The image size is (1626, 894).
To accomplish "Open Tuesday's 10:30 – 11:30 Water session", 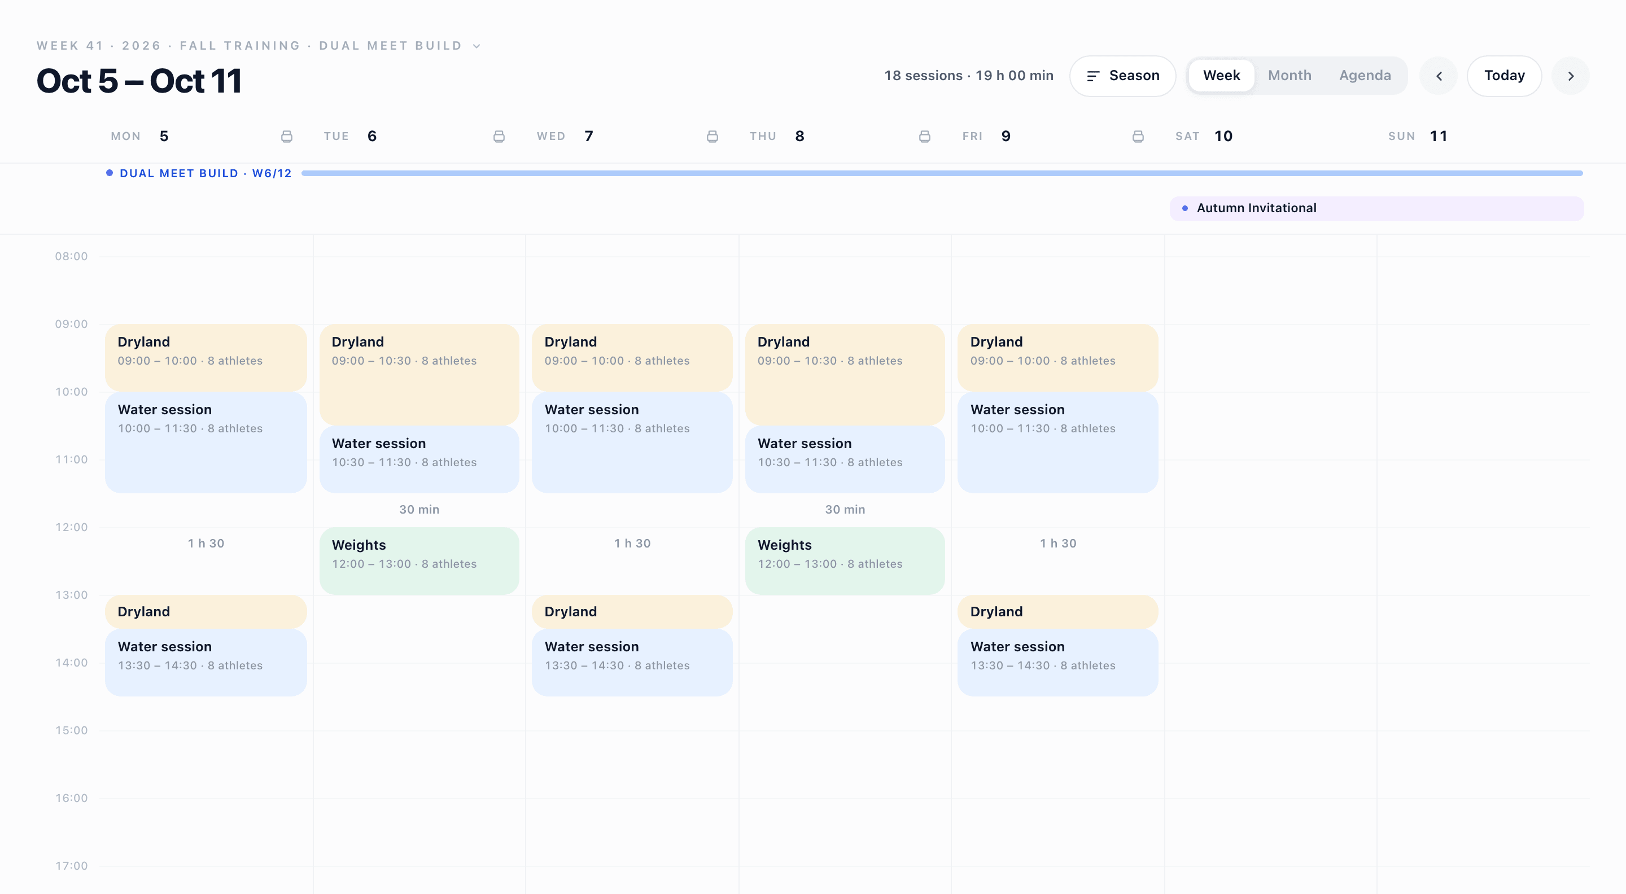I will [x=419, y=459].
